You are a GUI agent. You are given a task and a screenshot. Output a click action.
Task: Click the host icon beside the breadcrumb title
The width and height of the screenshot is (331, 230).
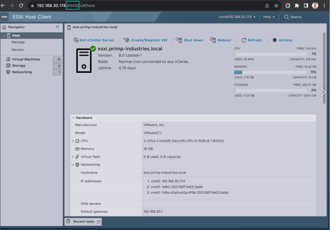(69, 27)
